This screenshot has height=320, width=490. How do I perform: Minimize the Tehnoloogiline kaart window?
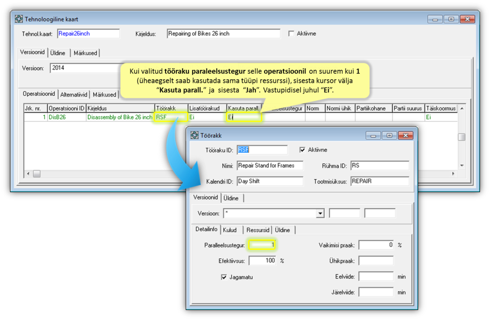click(x=435, y=19)
